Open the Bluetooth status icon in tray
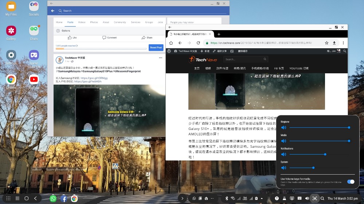 (227, 199)
